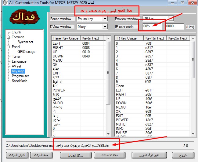Select IR MUTE row value d827
The image size is (198, 162).
[149, 124]
